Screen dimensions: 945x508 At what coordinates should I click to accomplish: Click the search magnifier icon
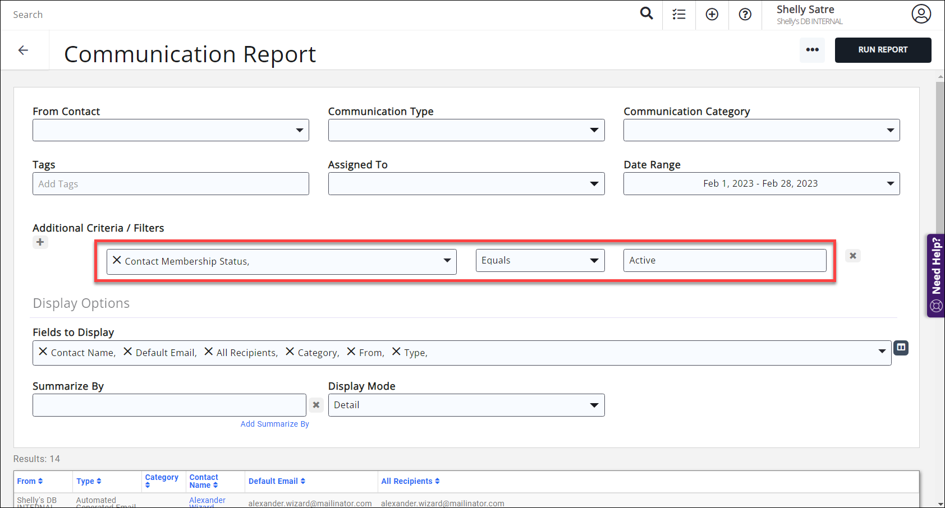646,13
